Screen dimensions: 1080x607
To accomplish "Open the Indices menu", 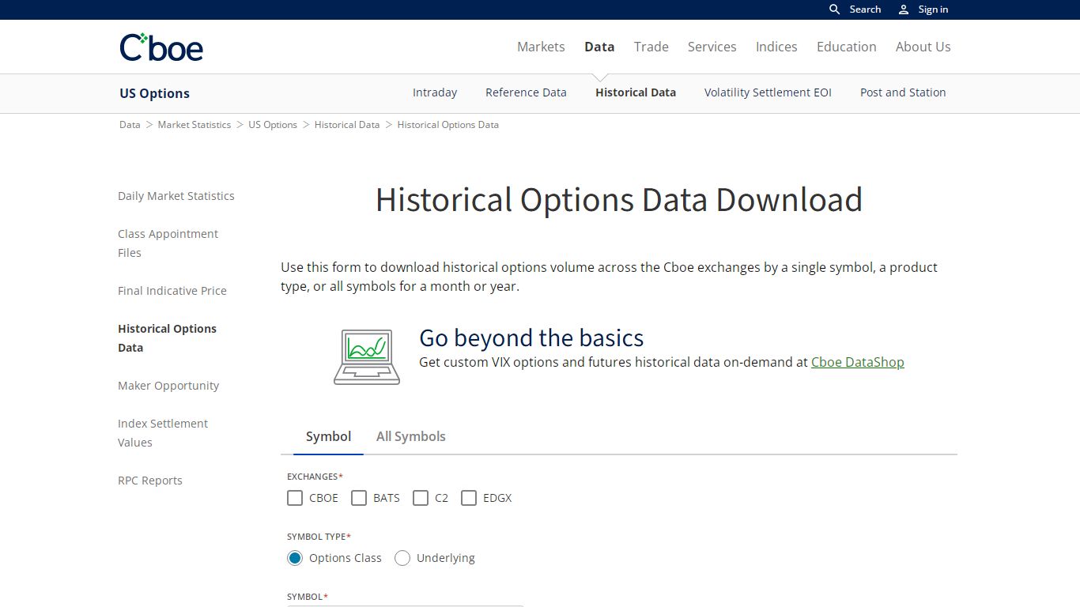I will [776, 47].
